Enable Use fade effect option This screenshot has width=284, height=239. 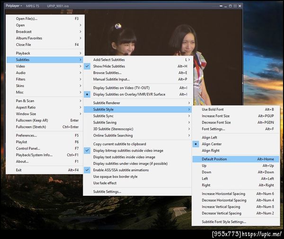click(x=138, y=183)
